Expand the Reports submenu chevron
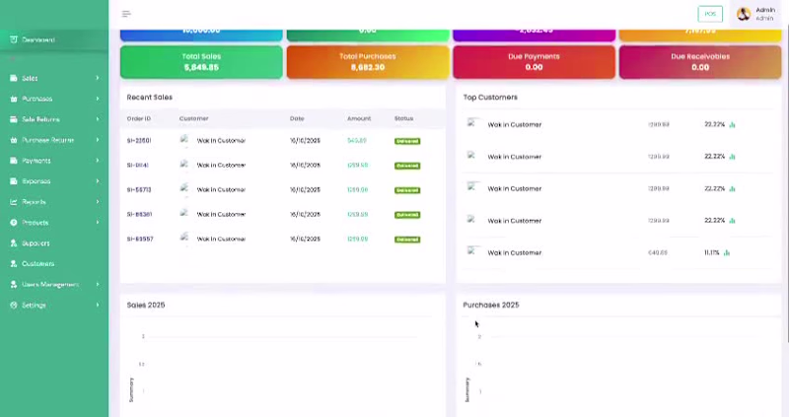Screen dimensions: 789x417 coord(97,202)
